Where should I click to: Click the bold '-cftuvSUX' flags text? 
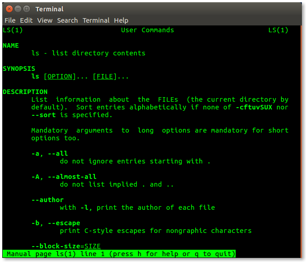(x=254, y=107)
